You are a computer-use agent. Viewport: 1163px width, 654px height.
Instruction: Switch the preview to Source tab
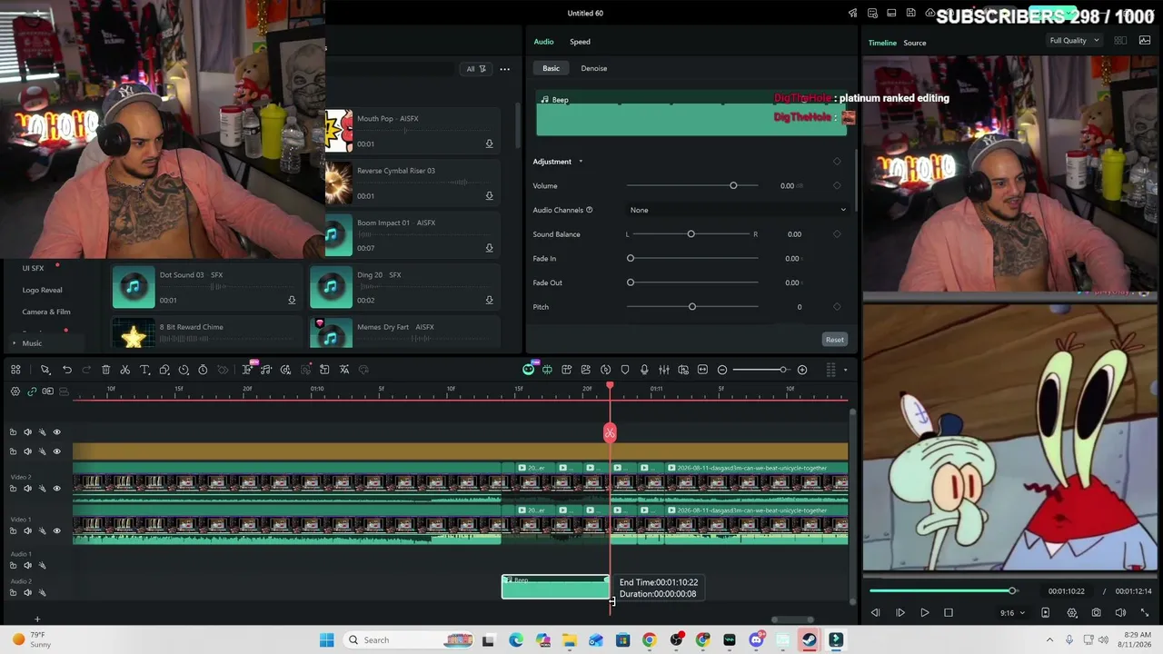[x=915, y=43]
